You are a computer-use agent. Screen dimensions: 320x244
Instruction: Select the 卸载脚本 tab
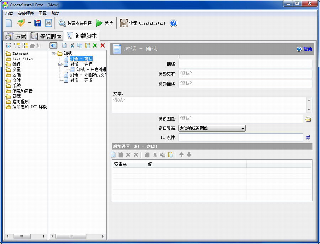tap(82, 36)
